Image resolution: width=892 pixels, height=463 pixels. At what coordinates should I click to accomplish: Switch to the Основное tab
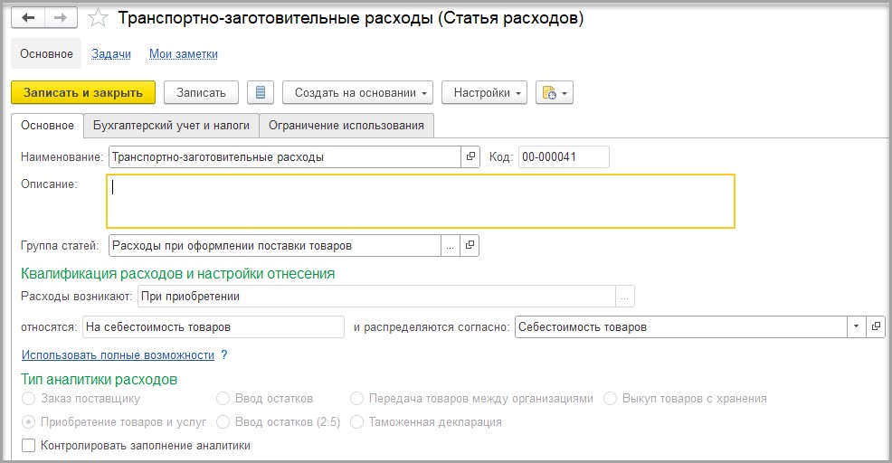(47, 126)
